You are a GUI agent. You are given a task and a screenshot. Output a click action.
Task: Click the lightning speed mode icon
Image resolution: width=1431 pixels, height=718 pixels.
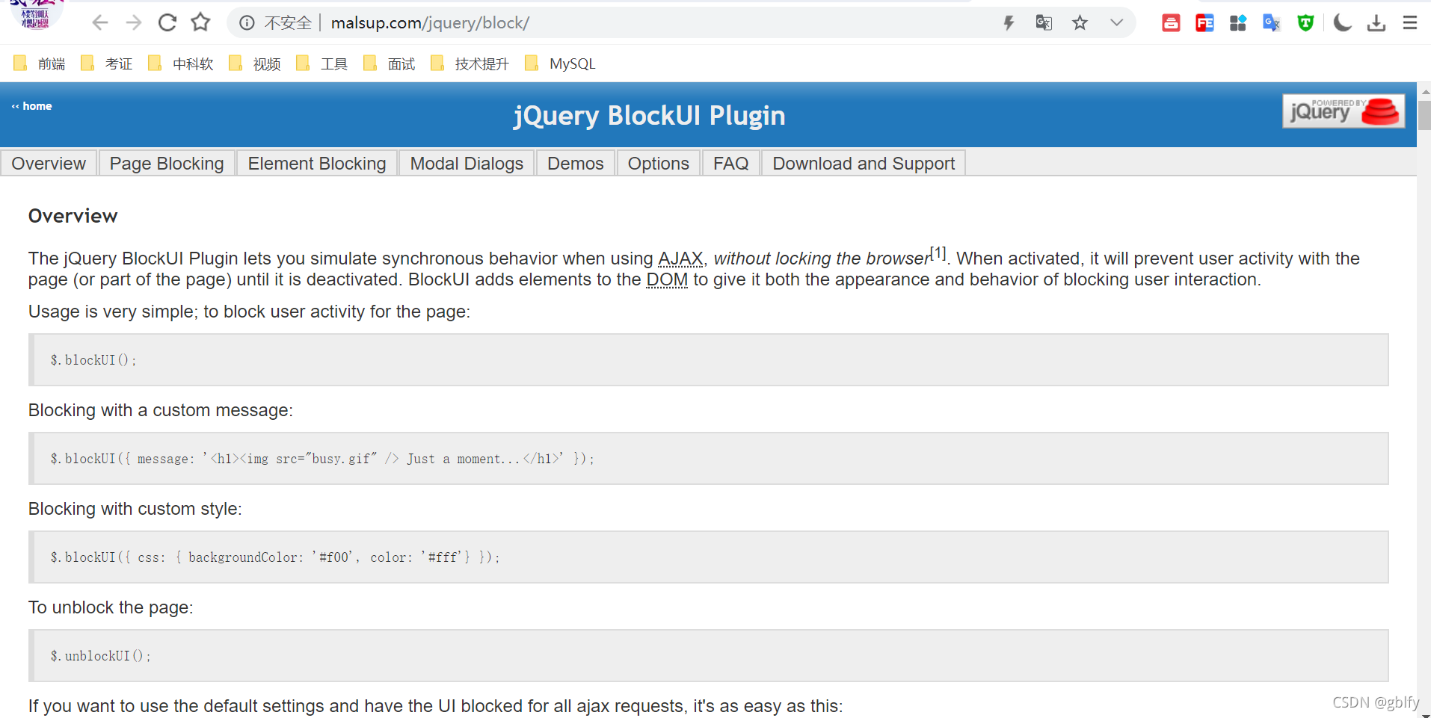click(1009, 23)
